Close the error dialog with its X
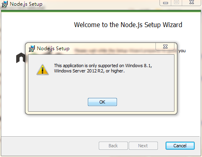Viewport: 202px width, 157px height. point(165,47)
